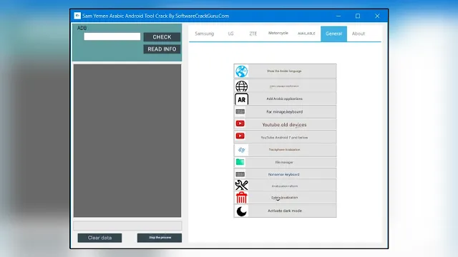Click the black wireframe globe icon

(x=242, y=86)
